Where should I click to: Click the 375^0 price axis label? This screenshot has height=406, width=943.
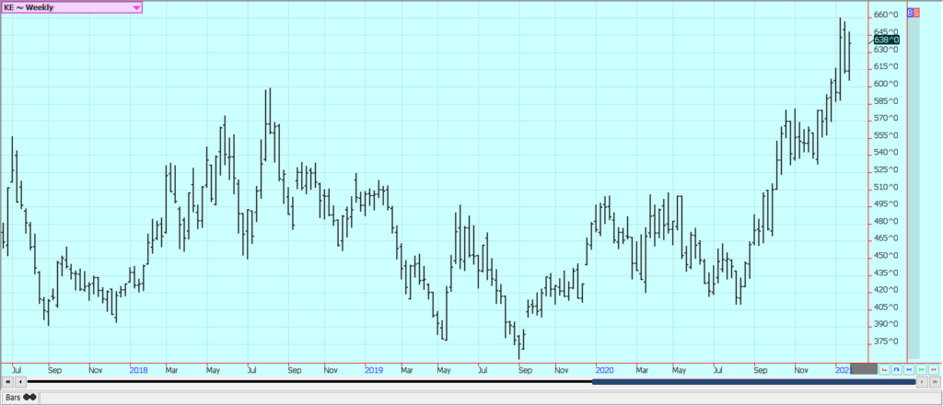[887, 342]
